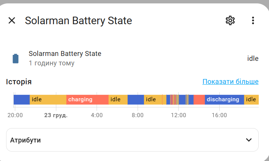Click the 12:00 time axis label
Viewport: 269px width, 161px height.
pyautogui.click(x=178, y=115)
